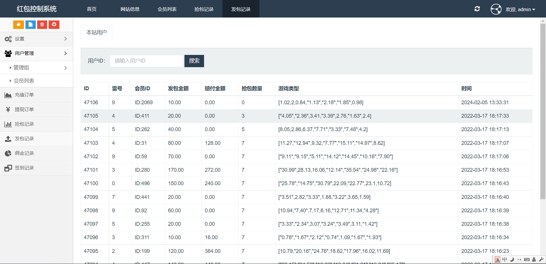Click the 384.00 payout amount cell
The image size is (546, 264).
point(213,251)
